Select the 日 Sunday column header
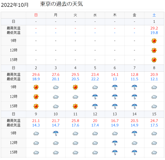The height and width of the screenshot is (160, 165). coord(36,15)
